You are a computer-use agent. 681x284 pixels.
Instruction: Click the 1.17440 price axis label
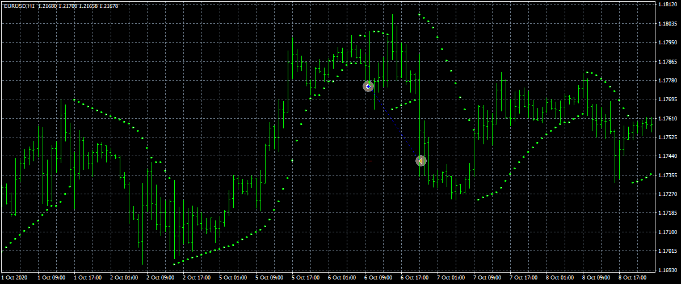click(x=669, y=156)
